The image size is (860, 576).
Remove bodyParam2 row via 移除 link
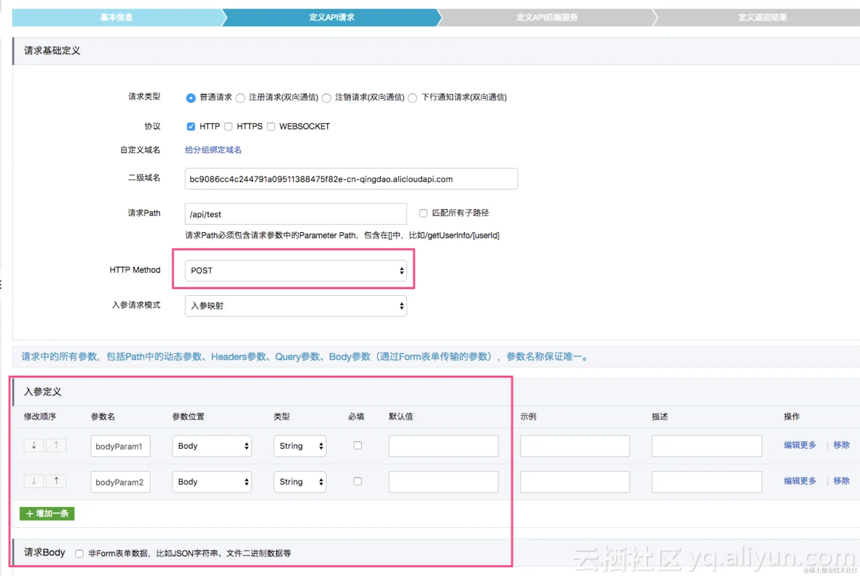(841, 481)
